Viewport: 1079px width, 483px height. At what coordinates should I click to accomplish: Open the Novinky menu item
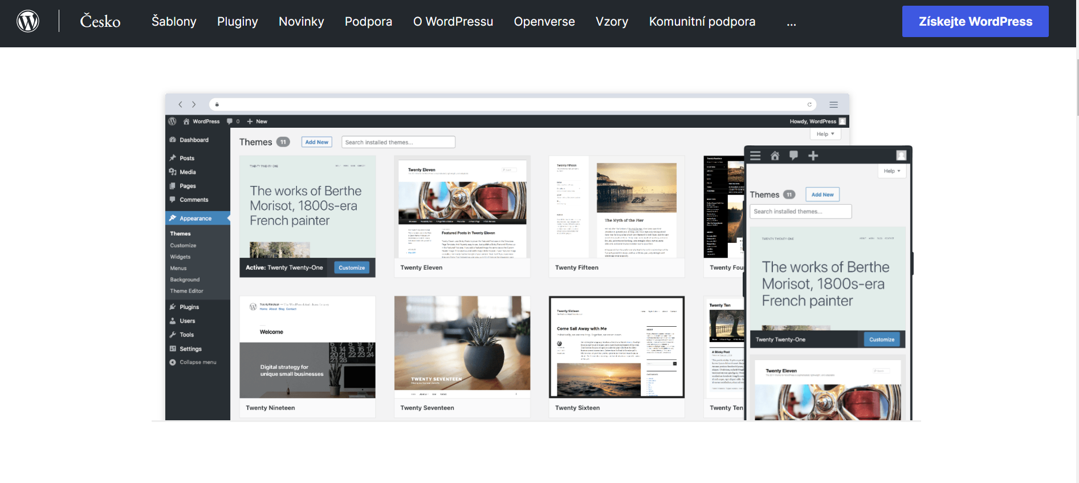pos(302,22)
